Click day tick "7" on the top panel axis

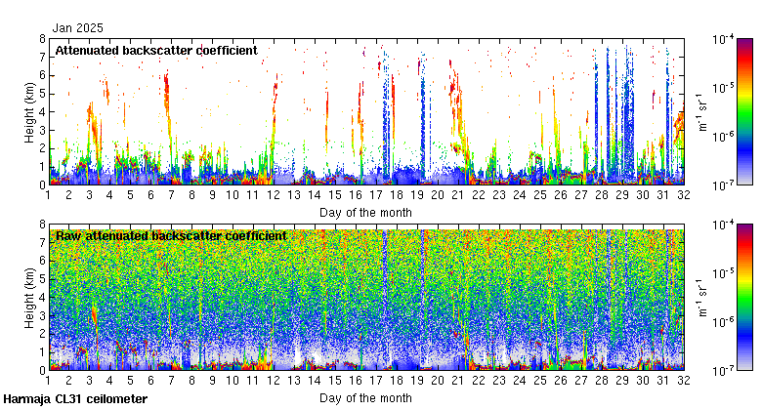pyautogui.click(x=172, y=195)
